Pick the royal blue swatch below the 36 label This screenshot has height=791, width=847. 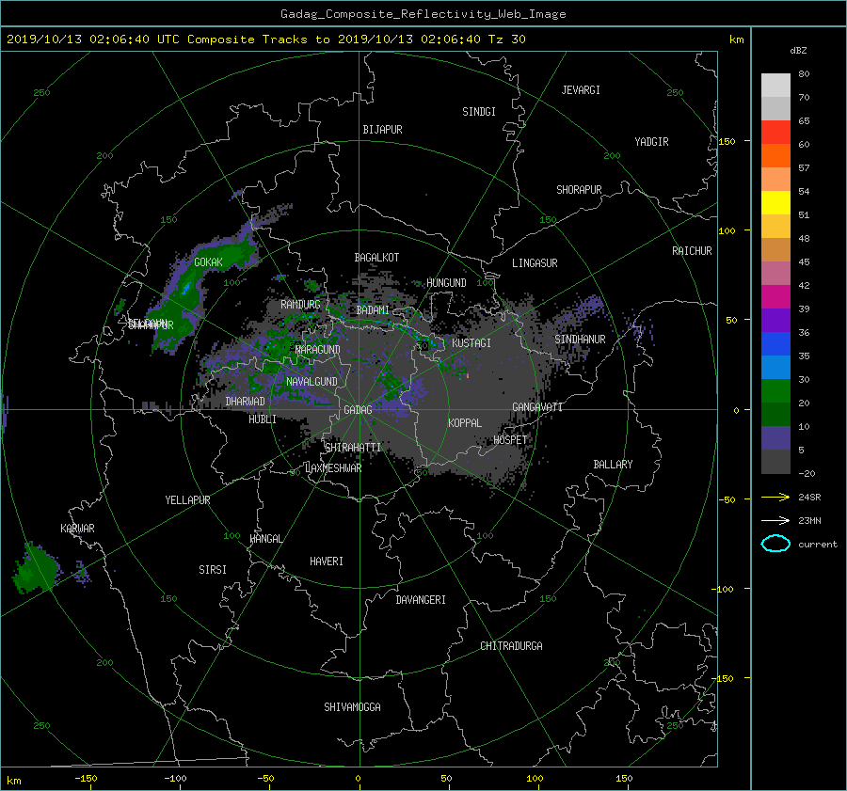coord(775,343)
